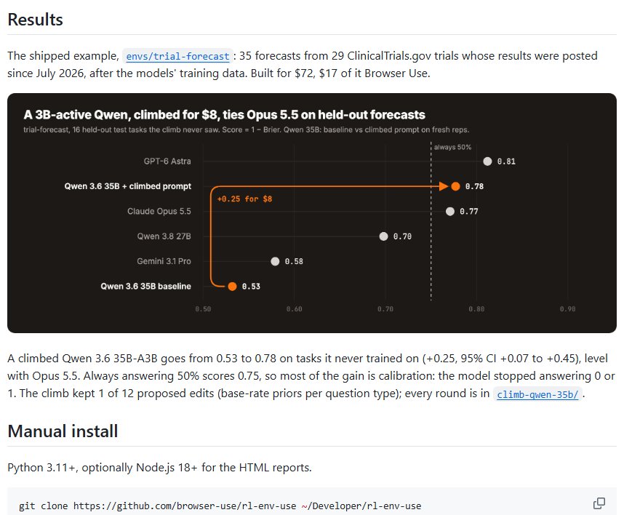Click the 0.58 score value
Image resolution: width=624 pixels, height=515 pixels.
tap(294, 261)
